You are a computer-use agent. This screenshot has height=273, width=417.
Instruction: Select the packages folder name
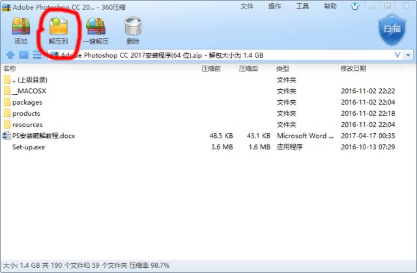(27, 103)
